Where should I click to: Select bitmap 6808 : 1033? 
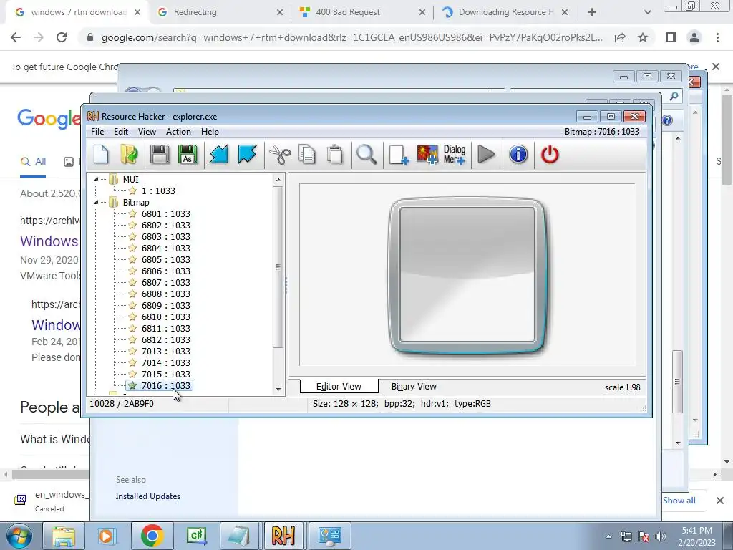tap(165, 294)
